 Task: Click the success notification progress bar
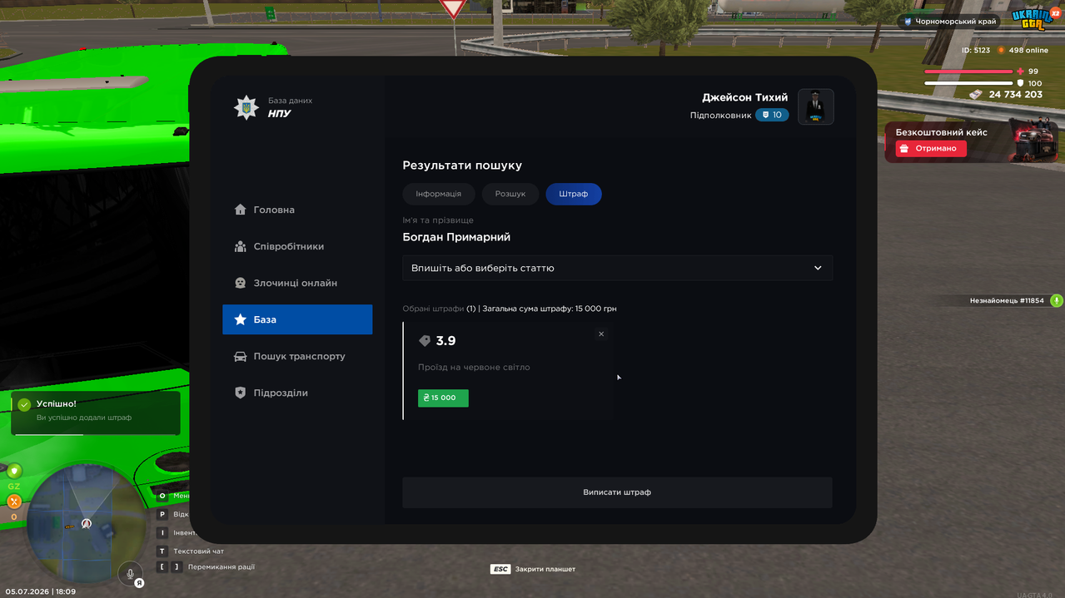(x=95, y=433)
